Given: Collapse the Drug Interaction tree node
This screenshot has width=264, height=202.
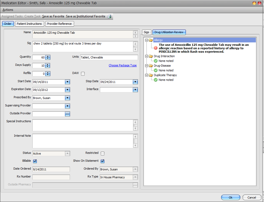Looking at the screenshot, I should point(147,56).
